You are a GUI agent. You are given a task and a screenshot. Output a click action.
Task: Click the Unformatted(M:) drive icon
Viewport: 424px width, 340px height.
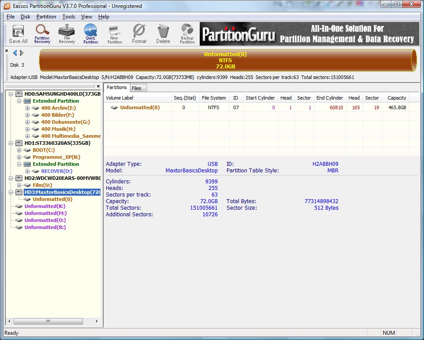point(19,213)
